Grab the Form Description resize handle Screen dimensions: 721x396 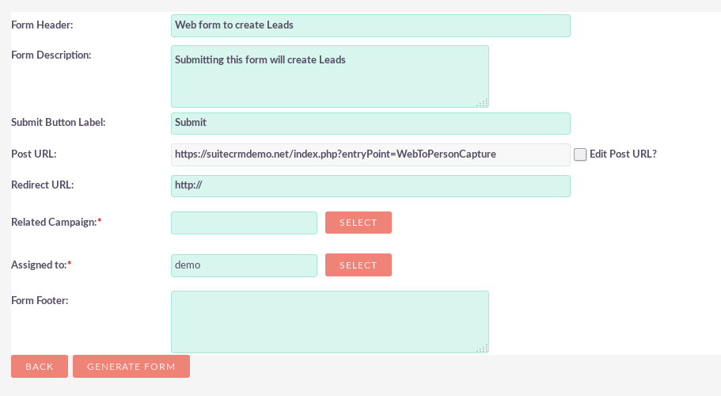(x=482, y=101)
